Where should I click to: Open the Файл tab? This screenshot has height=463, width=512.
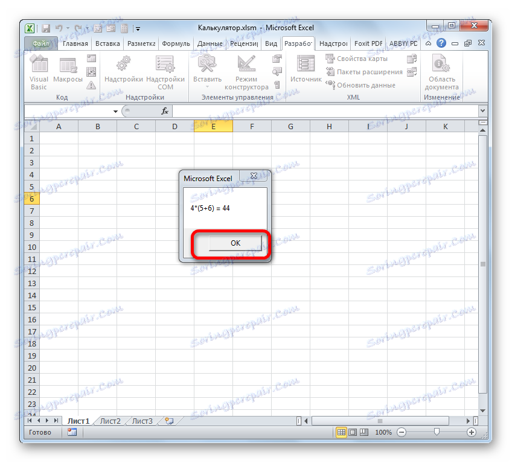click(x=41, y=43)
